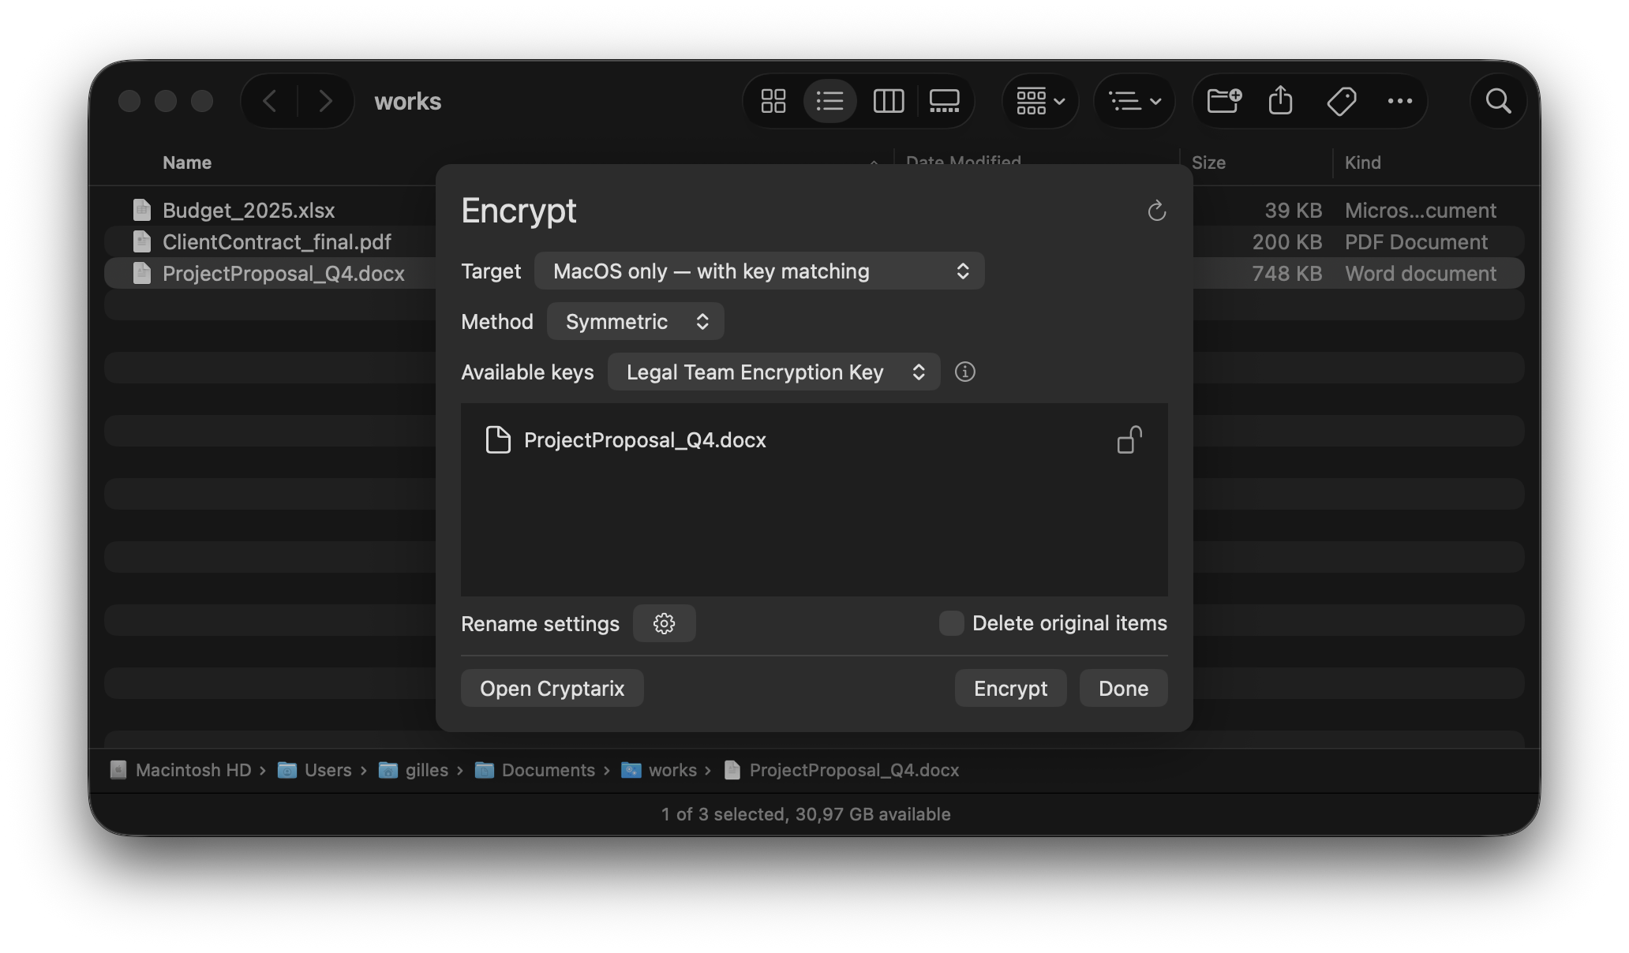
Task: Open the group-by options dropdown
Action: (1040, 101)
